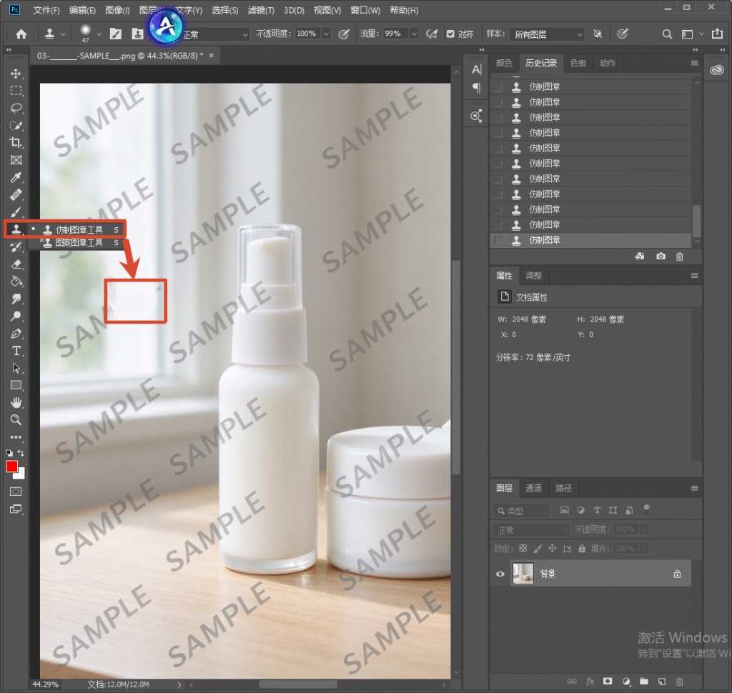Image resolution: width=732 pixels, height=693 pixels.
Task: Open the 不透明度 opacity dropdown arrow in options bar
Action: (326, 34)
